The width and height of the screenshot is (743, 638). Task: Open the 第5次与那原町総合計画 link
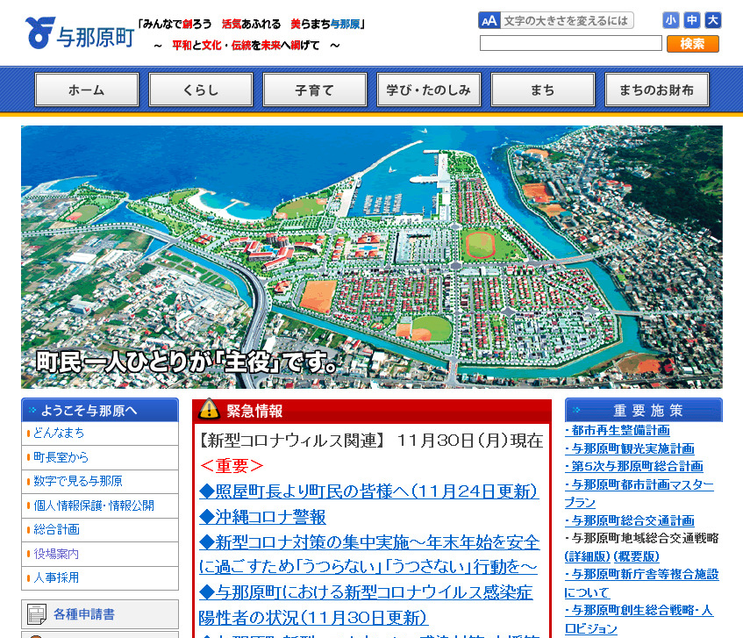coord(634,466)
